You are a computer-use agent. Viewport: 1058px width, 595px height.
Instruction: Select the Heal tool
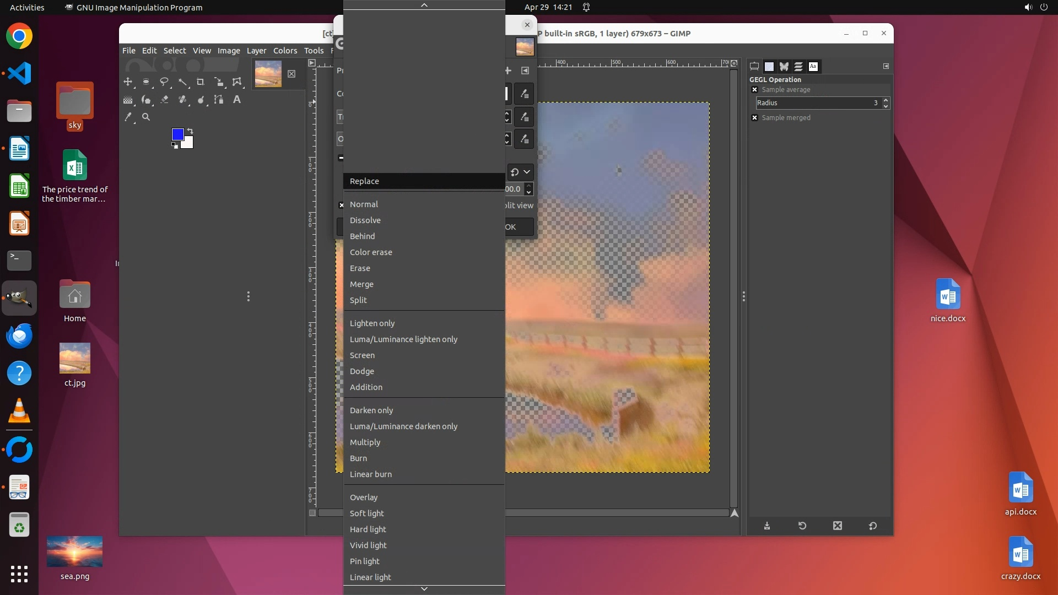pos(182,100)
